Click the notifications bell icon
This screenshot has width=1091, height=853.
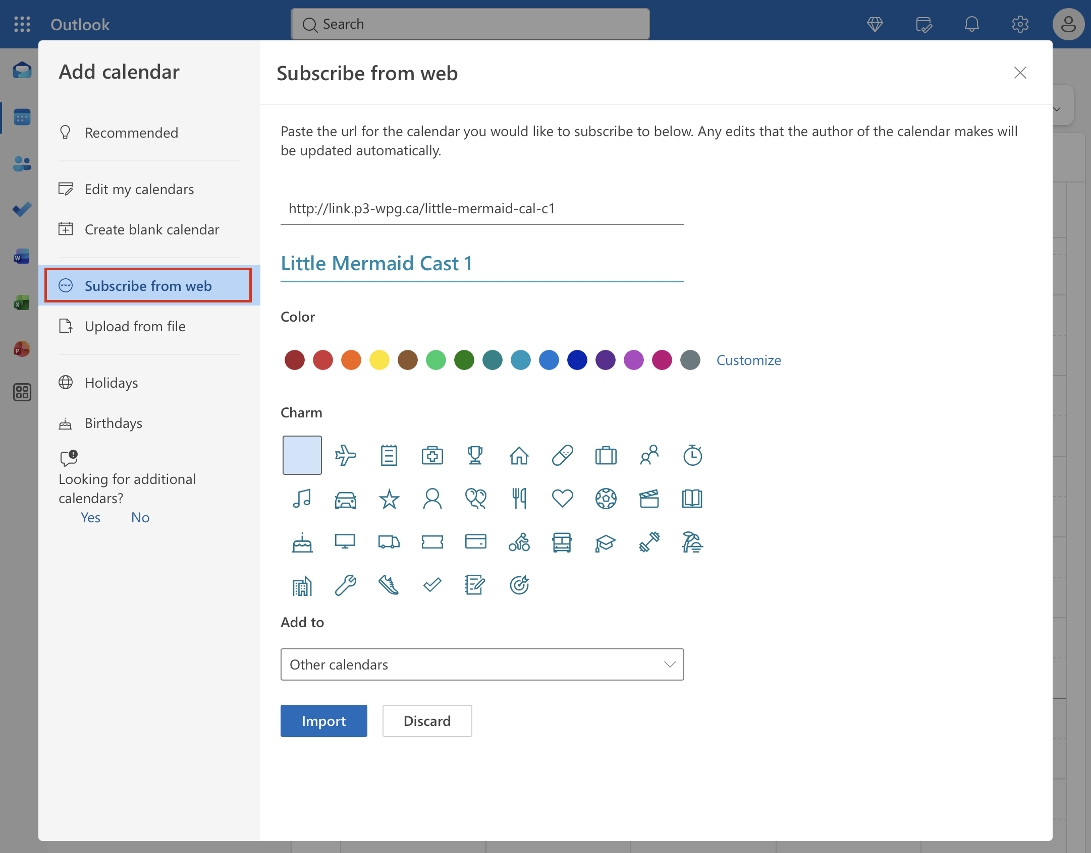pyautogui.click(x=971, y=24)
